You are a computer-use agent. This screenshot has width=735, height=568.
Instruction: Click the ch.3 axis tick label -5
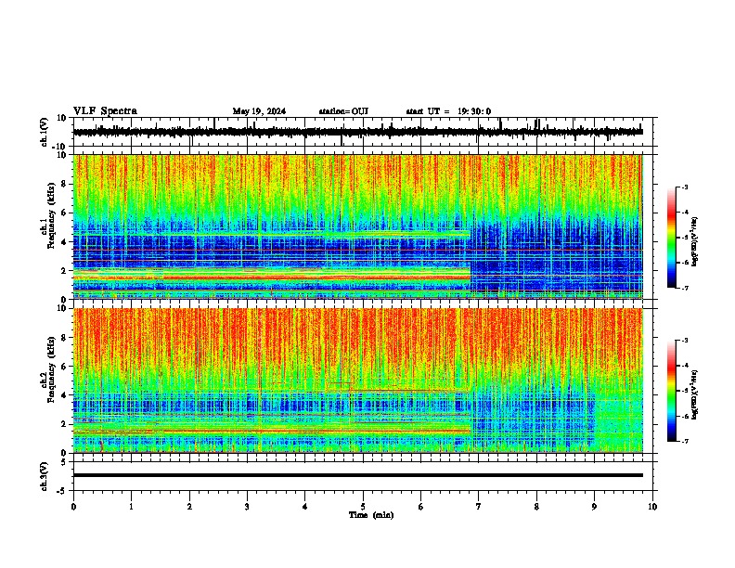click(62, 491)
